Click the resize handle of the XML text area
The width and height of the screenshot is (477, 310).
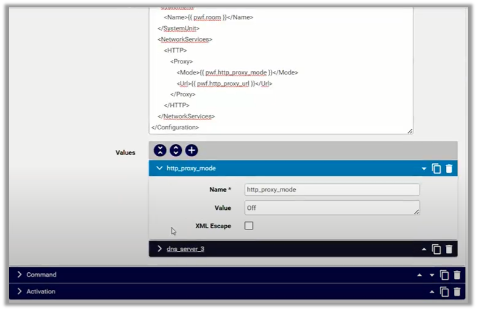[x=410, y=131]
